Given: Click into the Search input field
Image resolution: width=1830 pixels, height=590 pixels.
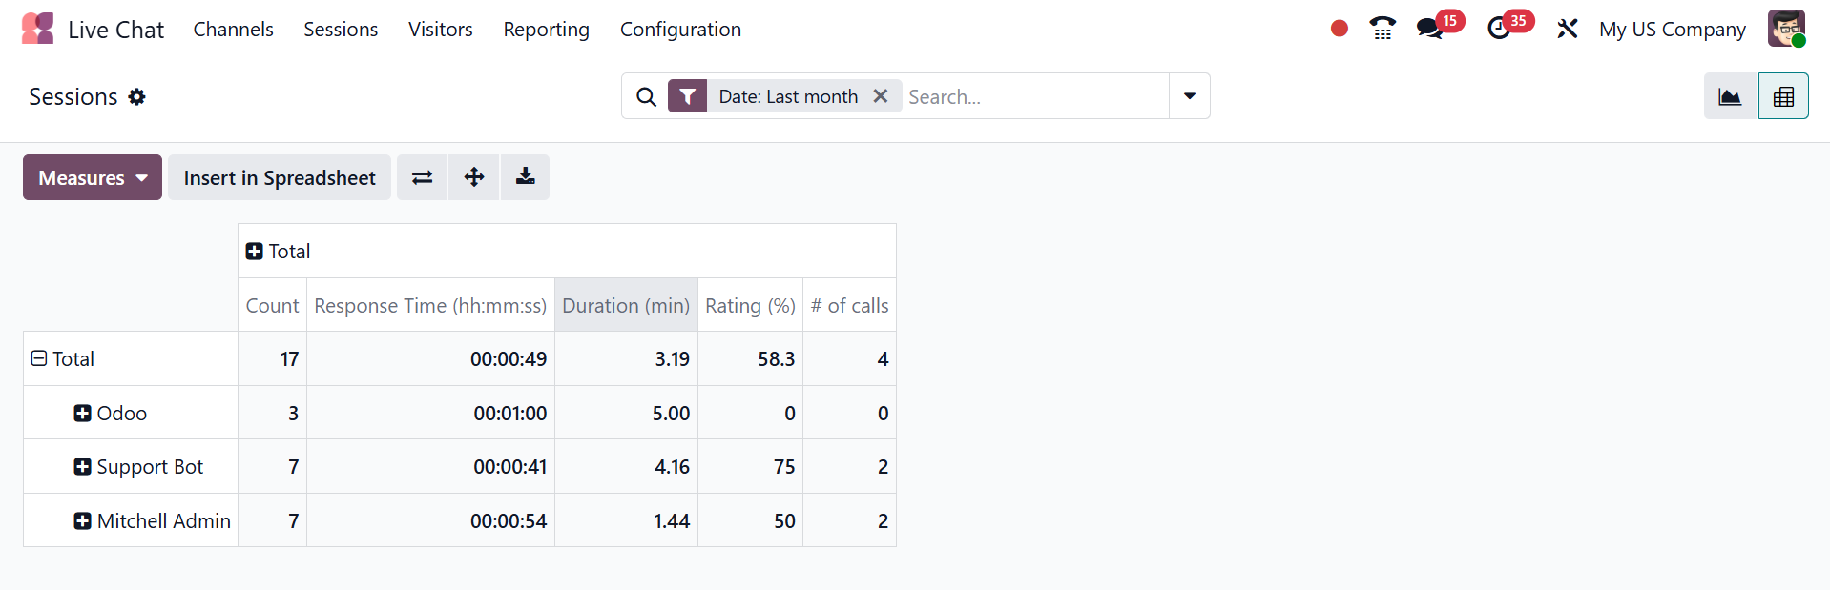Looking at the screenshot, I should pyautogui.click(x=1035, y=96).
